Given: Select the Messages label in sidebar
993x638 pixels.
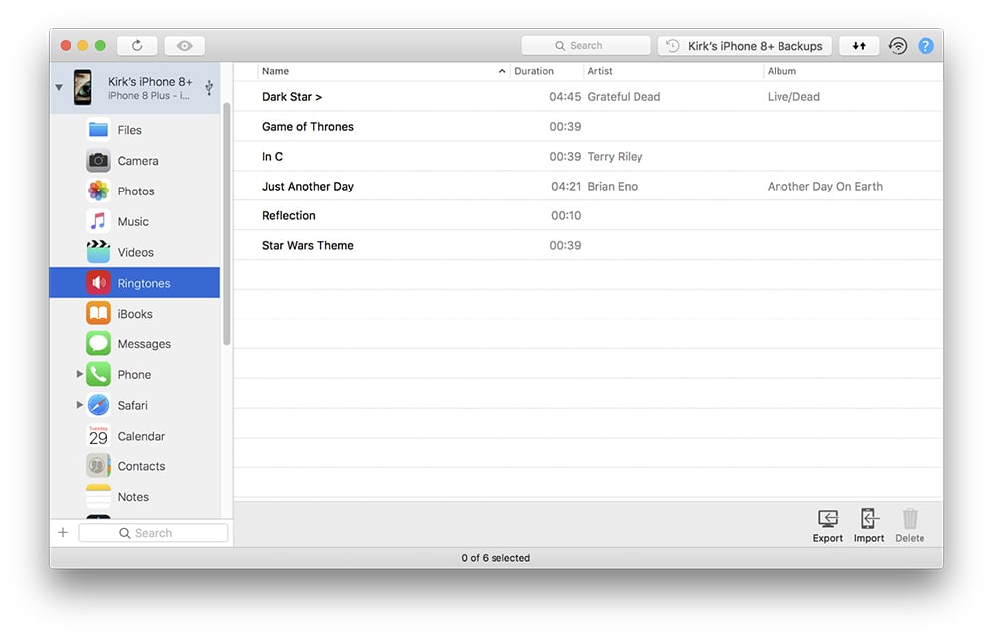Looking at the screenshot, I should [144, 344].
